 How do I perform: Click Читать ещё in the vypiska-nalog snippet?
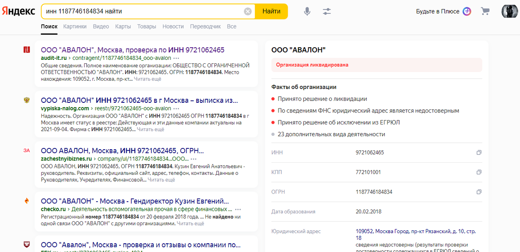(151, 129)
